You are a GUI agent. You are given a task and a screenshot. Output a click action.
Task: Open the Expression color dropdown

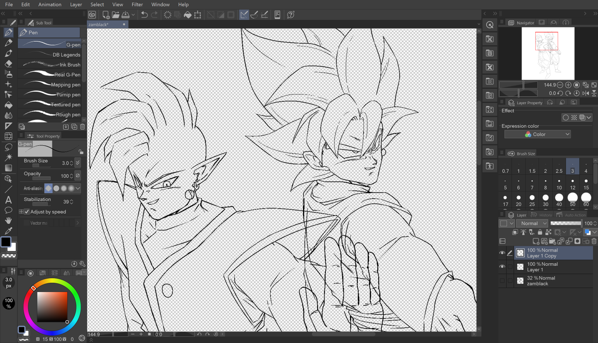click(x=537, y=134)
